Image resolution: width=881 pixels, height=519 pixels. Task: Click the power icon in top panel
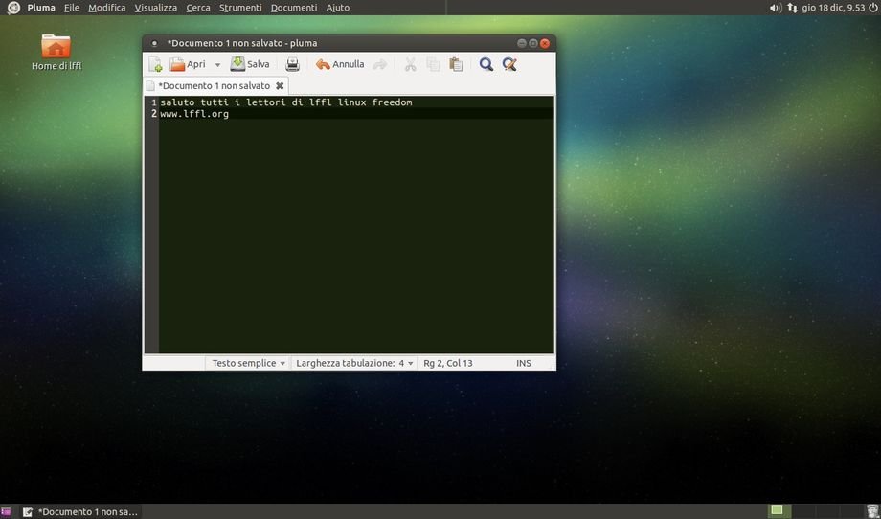872,8
